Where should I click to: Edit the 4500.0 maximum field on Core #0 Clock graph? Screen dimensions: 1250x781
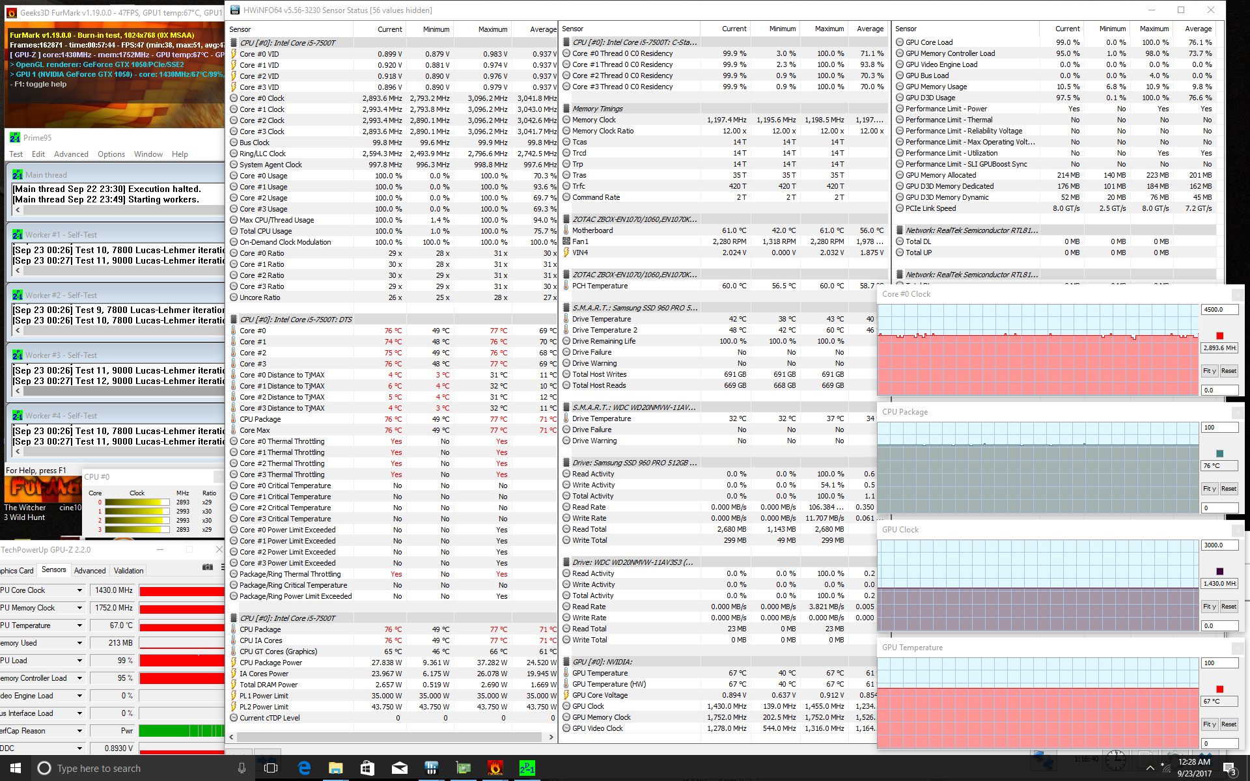point(1219,310)
